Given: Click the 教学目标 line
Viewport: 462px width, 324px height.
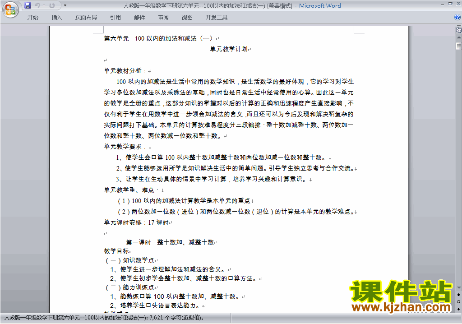Looking at the screenshot, I should pyautogui.click(x=116, y=251).
